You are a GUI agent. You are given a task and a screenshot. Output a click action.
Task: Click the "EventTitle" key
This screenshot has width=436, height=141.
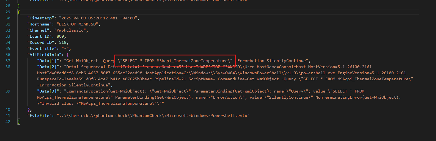[42, 48]
